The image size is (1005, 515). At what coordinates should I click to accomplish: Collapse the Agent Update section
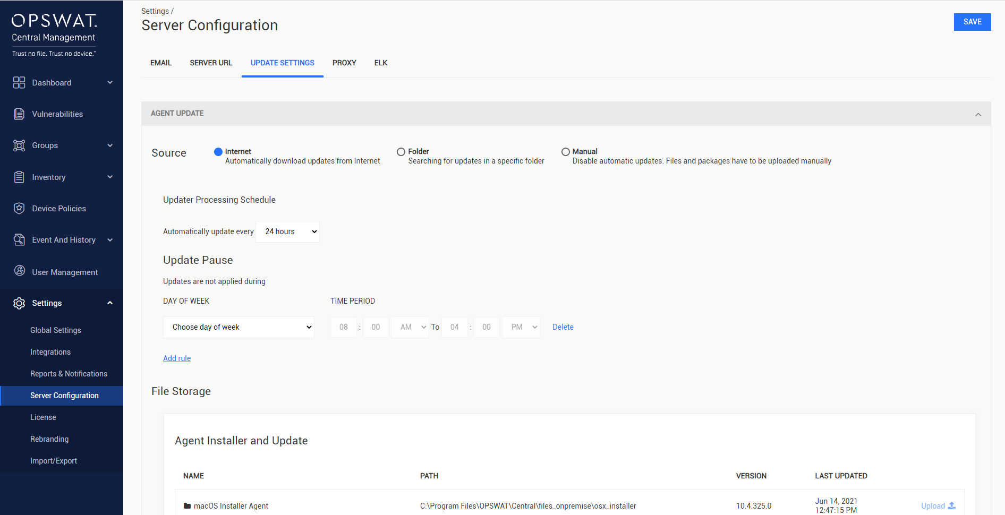(978, 114)
